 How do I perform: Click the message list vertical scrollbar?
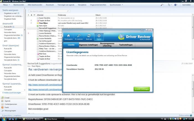click(193, 27)
